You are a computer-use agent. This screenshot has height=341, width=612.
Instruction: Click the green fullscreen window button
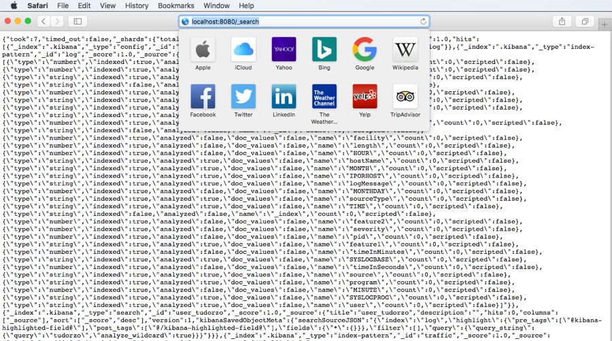[x=28, y=21]
